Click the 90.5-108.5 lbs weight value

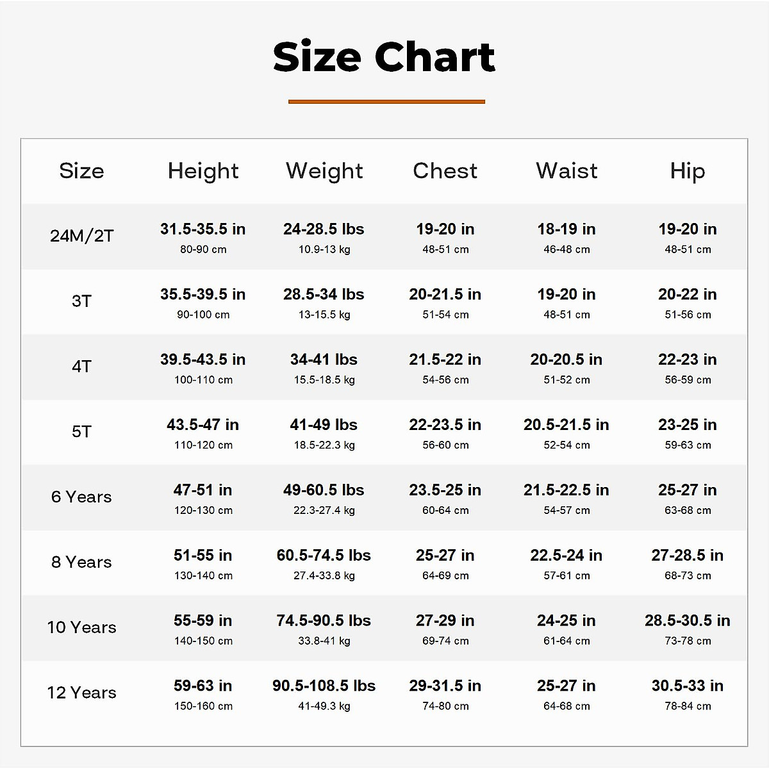point(324,686)
